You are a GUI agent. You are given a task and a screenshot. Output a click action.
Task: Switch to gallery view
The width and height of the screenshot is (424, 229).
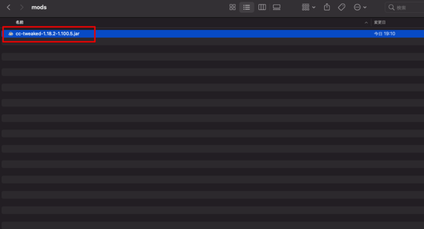(277, 7)
